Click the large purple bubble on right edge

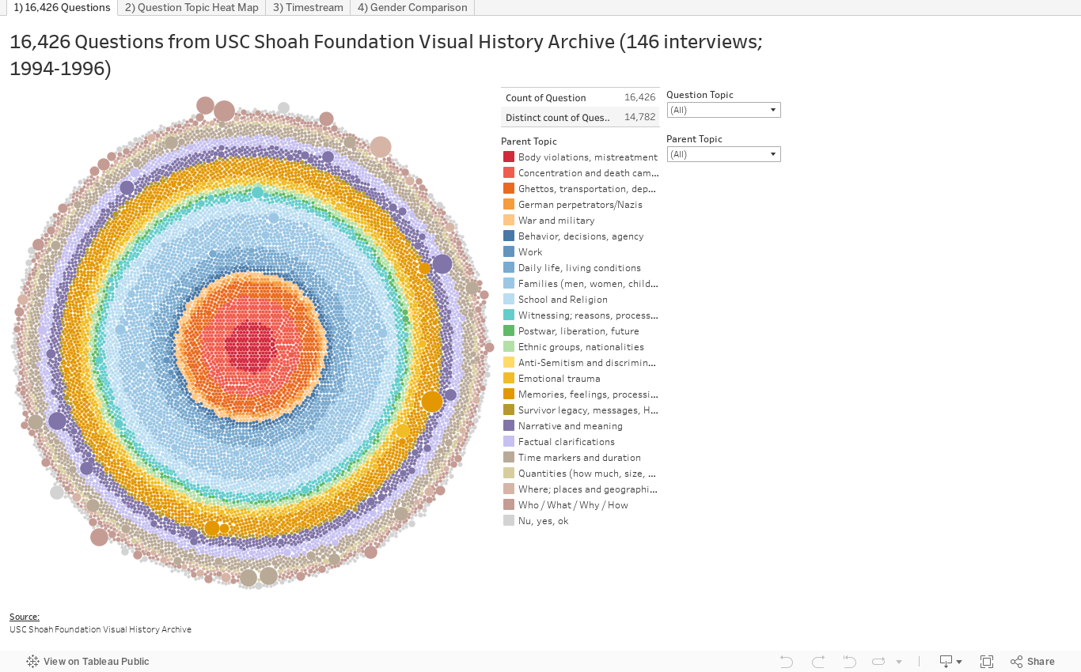tap(442, 264)
